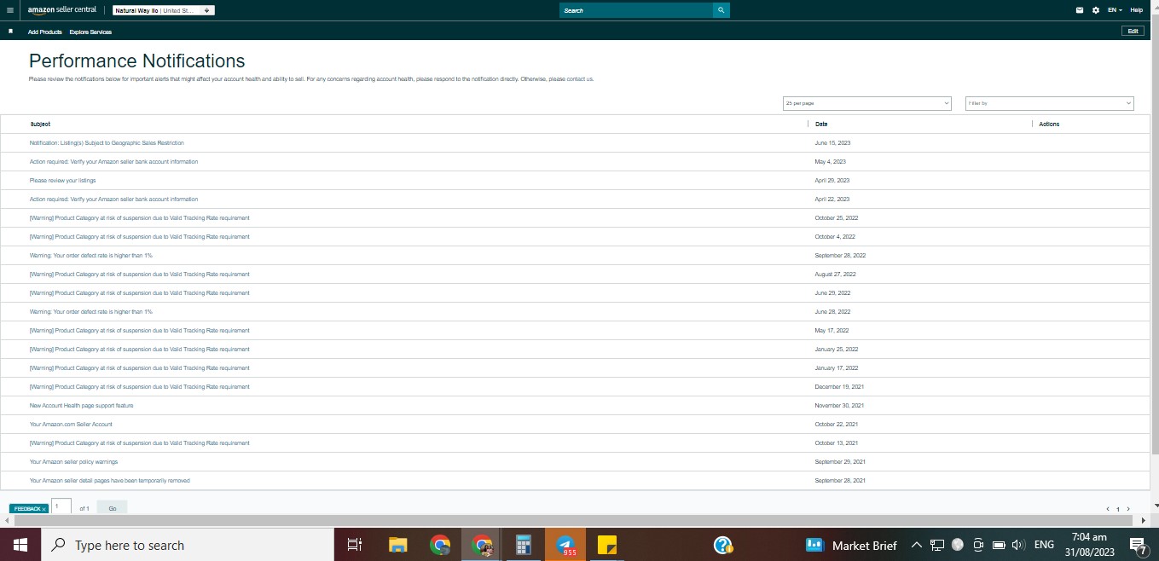Open the bank account notification dated May 4, 2023

113,162
